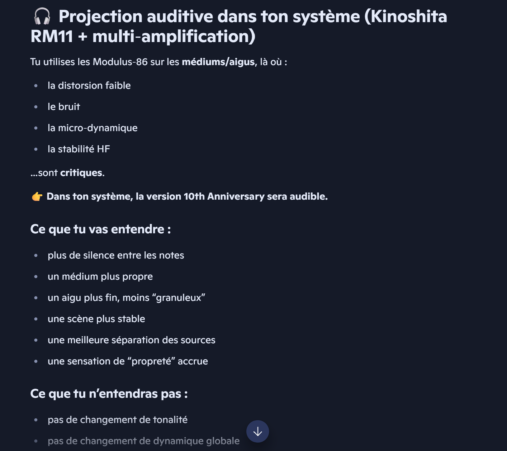The image size is (507, 451).
Task: Click the 'Ce que tu vas entendre' subheading
Action: click(x=101, y=229)
